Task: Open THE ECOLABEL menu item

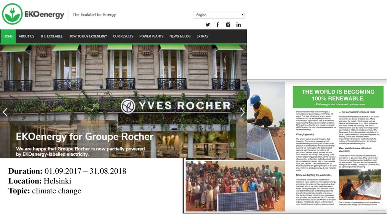Action: [51, 36]
